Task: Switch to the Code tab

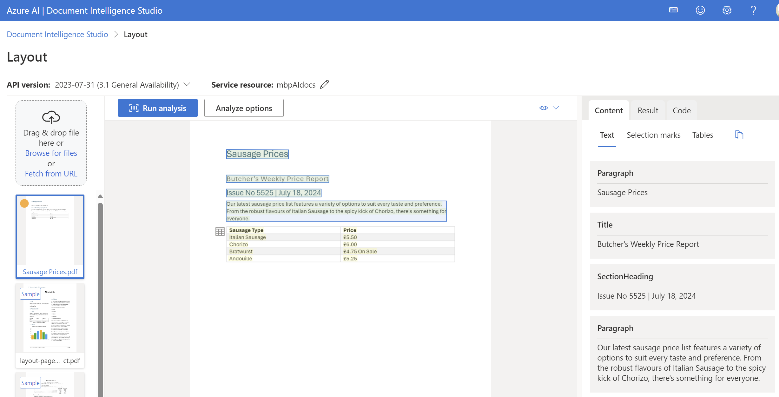Action: point(682,110)
